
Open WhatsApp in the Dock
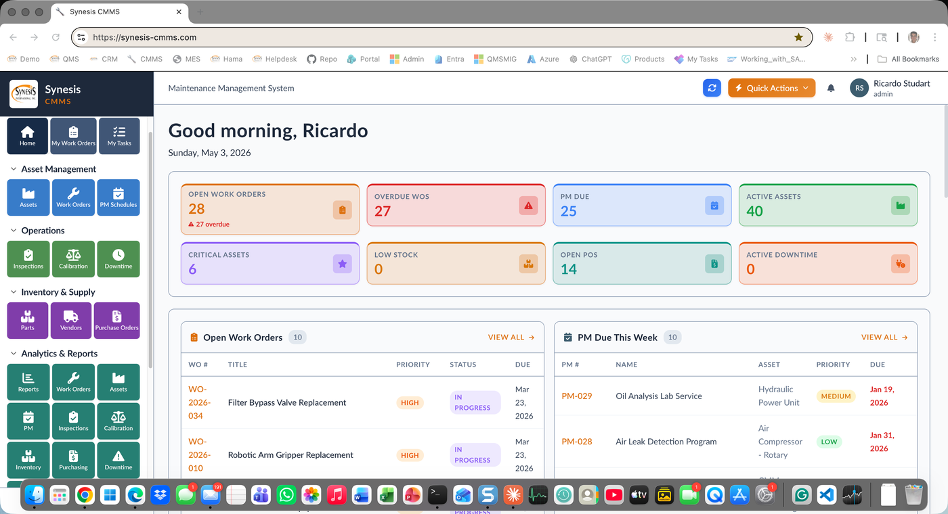[286, 495]
